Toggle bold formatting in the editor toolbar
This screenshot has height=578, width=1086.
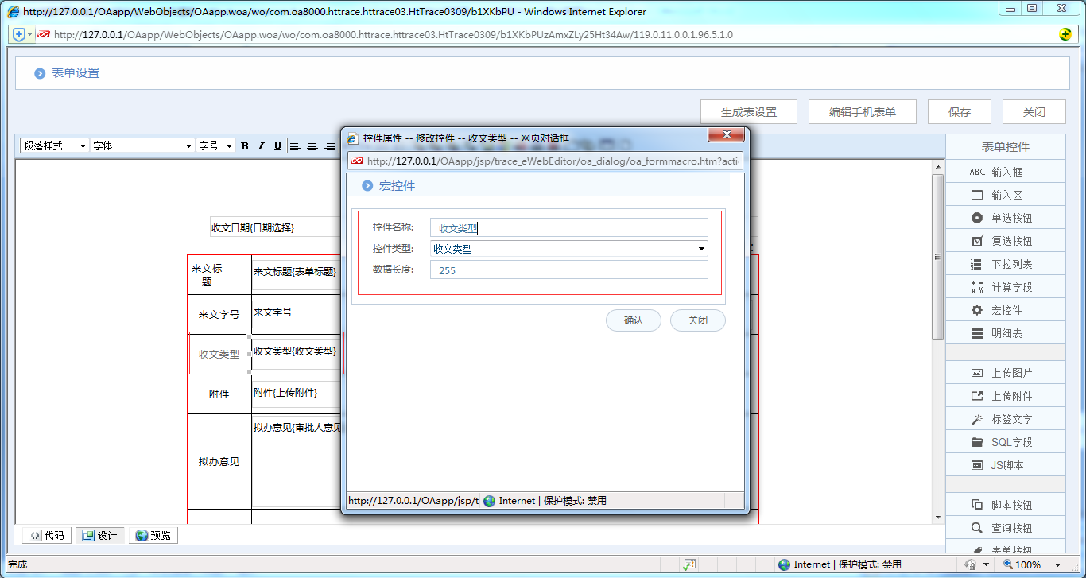[x=244, y=145]
